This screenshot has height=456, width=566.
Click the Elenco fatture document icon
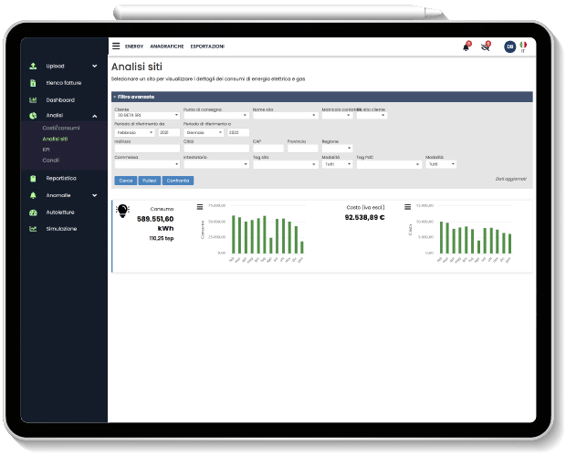[33, 83]
